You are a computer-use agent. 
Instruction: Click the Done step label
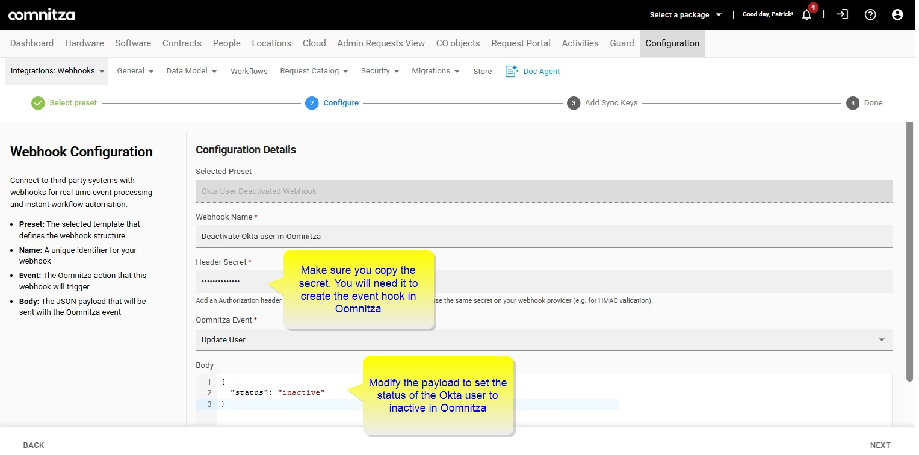pos(873,103)
